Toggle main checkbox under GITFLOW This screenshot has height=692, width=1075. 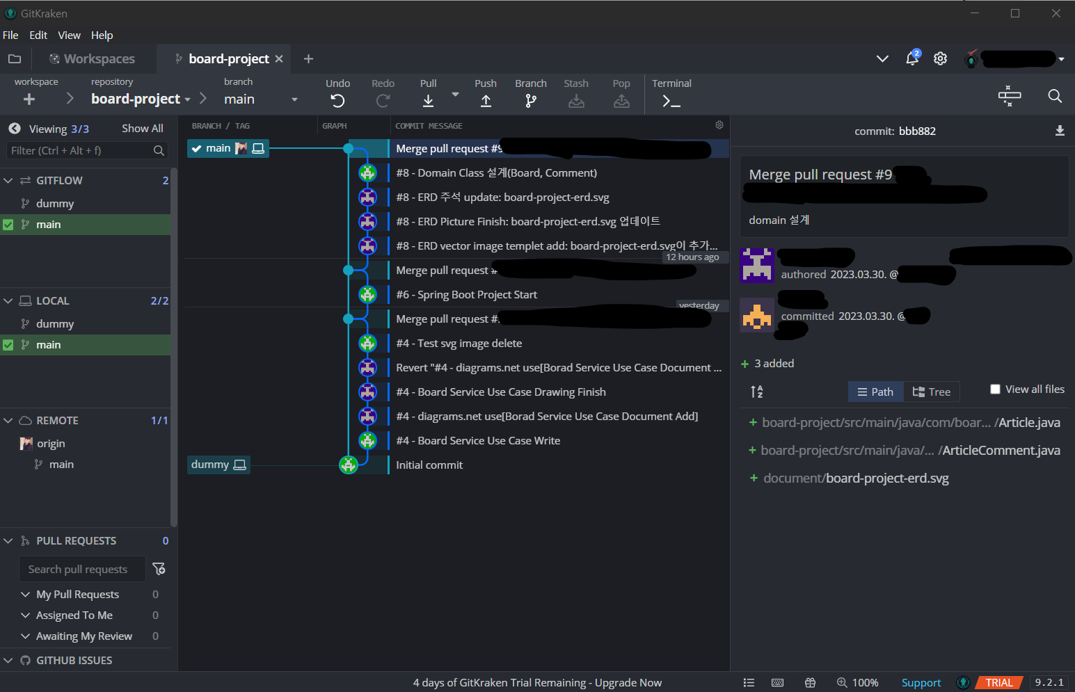pyautogui.click(x=8, y=225)
